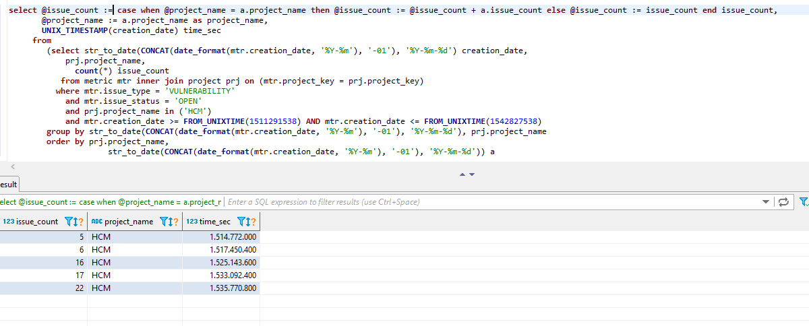Focus the SQL expression filter field
The width and height of the screenshot is (809, 326).
point(492,201)
